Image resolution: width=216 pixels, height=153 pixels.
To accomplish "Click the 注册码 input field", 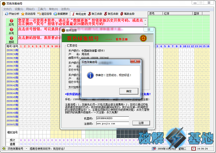I will point(112,123).
